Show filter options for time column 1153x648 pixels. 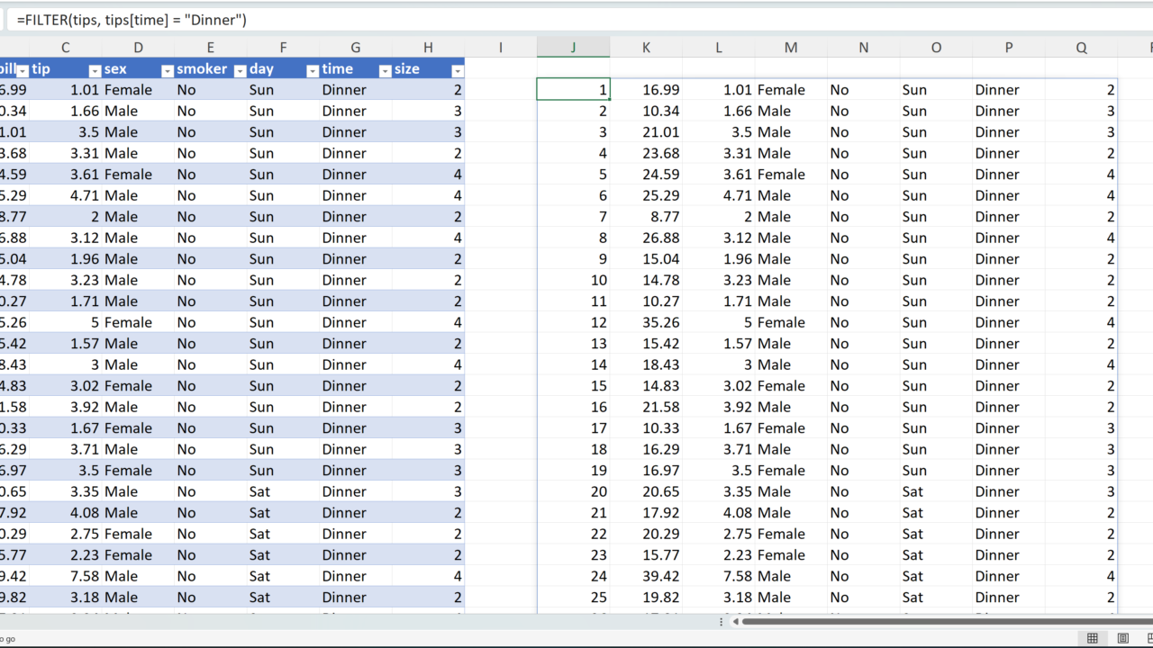385,70
